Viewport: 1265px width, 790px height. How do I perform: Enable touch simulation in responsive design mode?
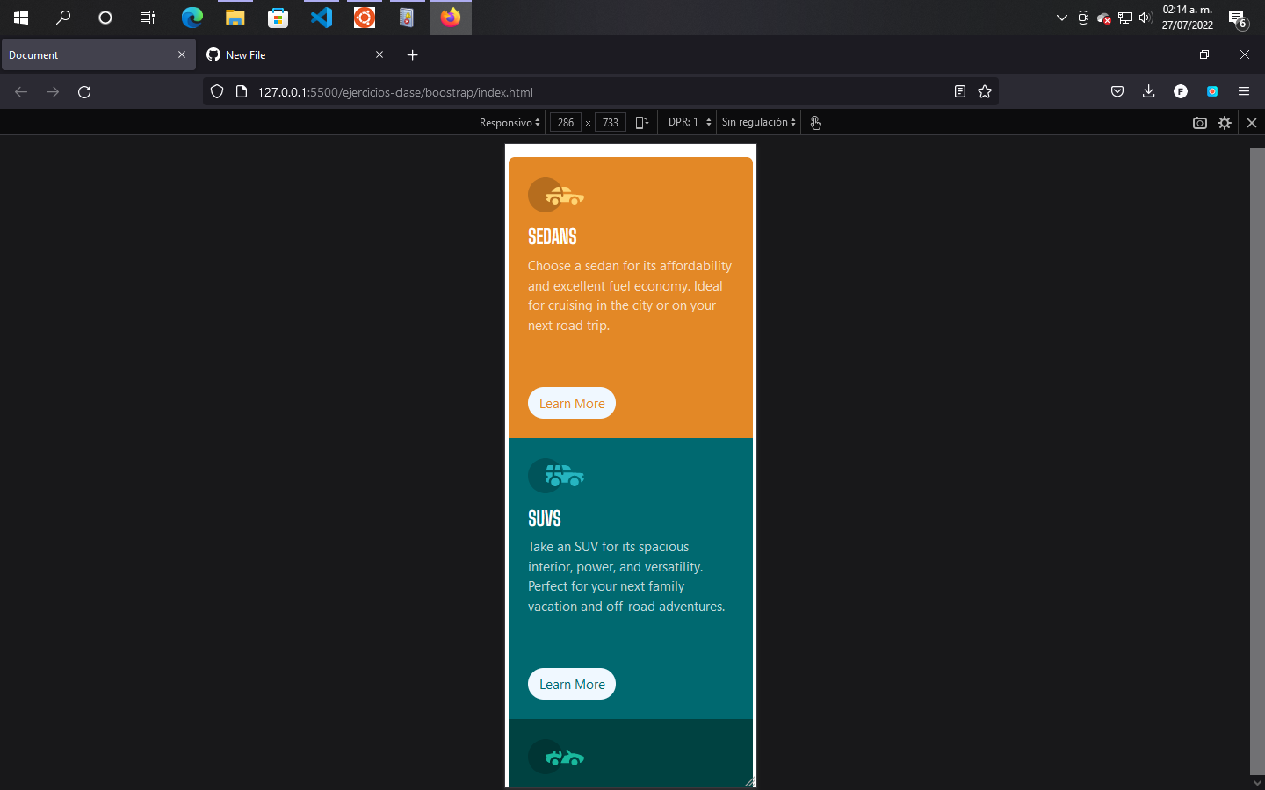pyautogui.click(x=815, y=122)
